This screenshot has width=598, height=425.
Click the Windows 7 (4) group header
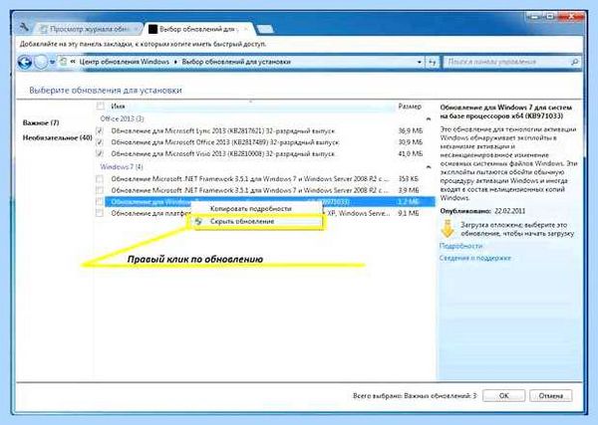[122, 167]
